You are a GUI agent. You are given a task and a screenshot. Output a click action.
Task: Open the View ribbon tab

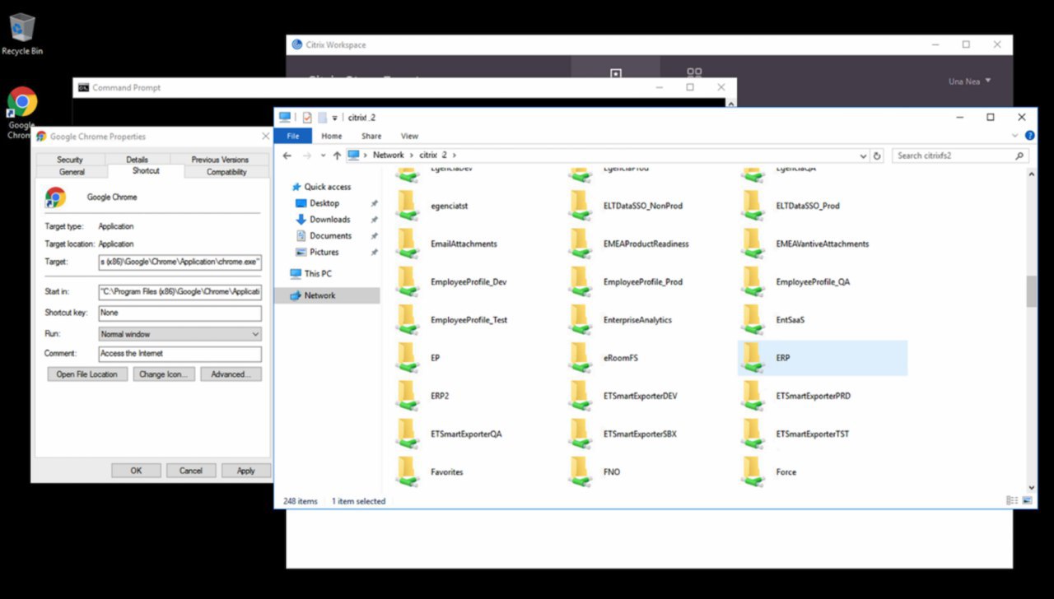(x=409, y=136)
